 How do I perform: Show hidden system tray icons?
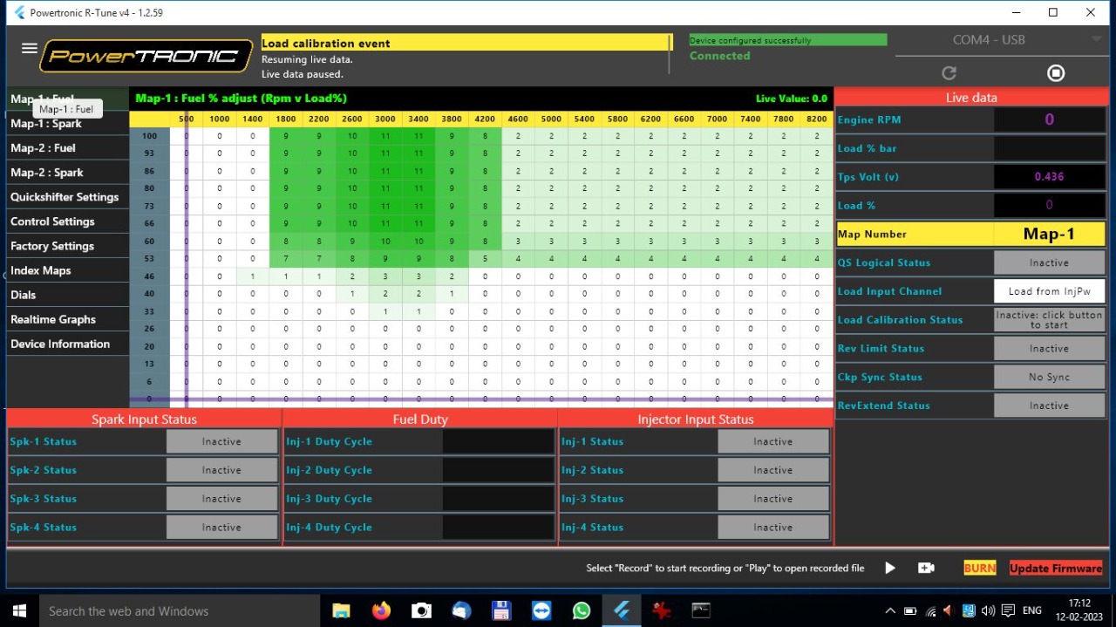click(x=889, y=611)
